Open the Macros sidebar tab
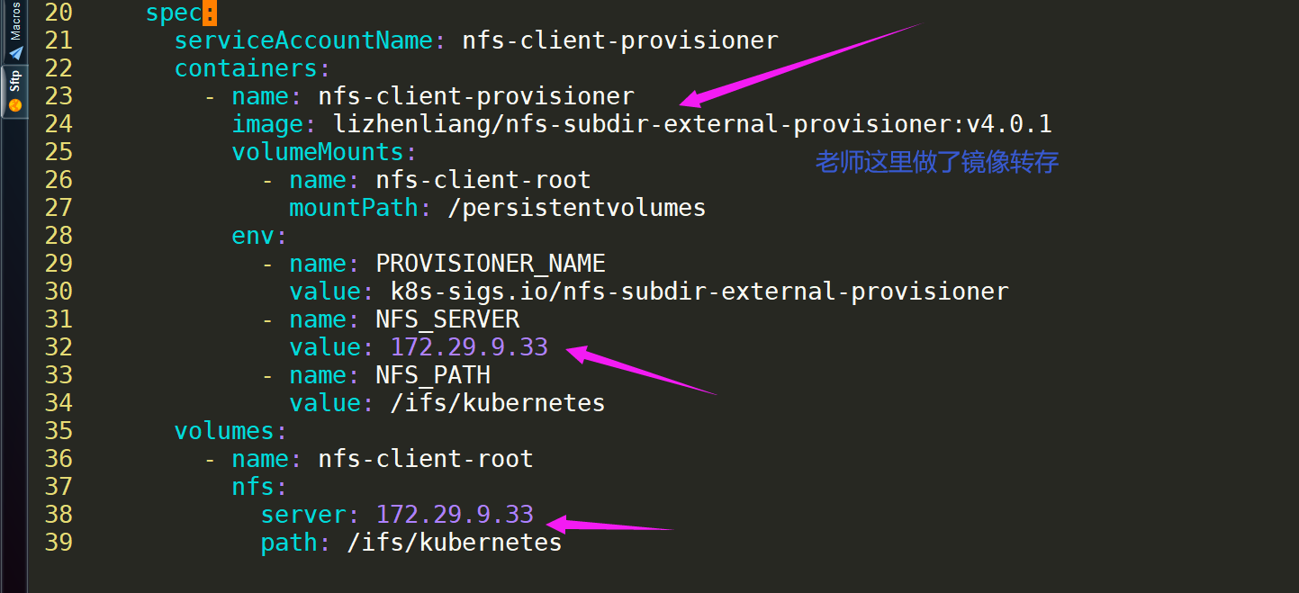This screenshot has height=593, width=1299. [14, 31]
